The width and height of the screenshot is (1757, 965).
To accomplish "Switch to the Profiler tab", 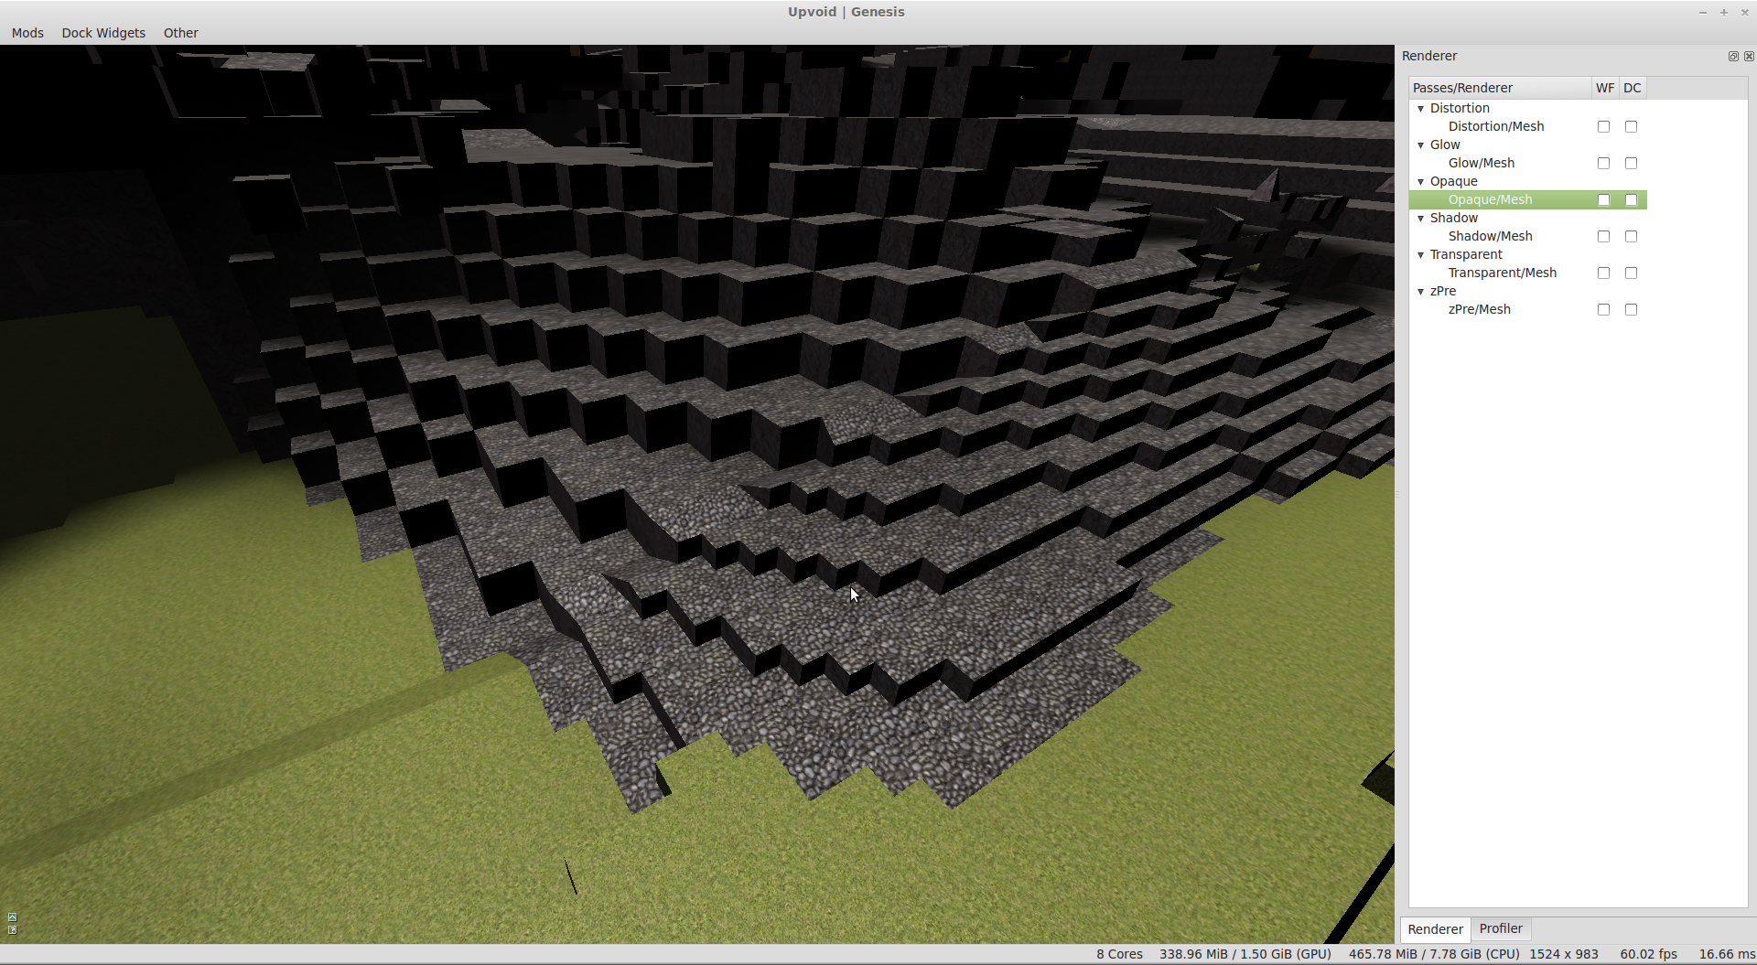I will pyautogui.click(x=1501, y=928).
